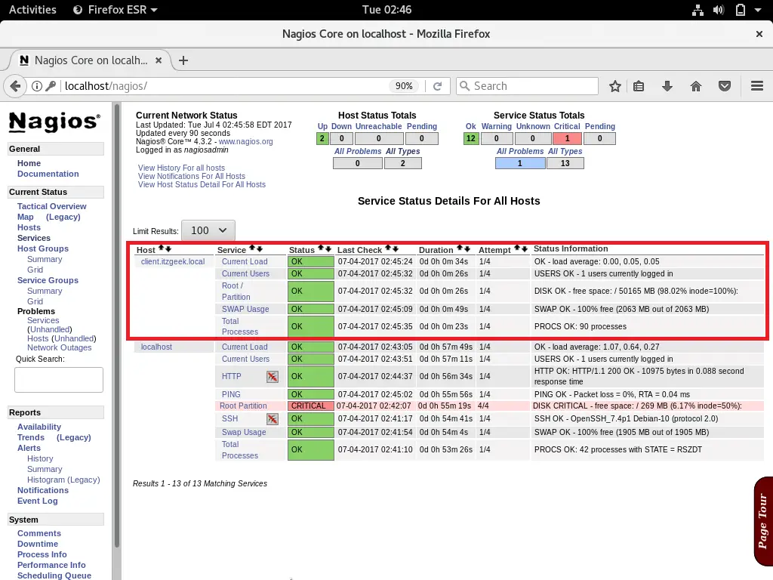
Task: Open Tactical Overview in the sidebar
Action: point(52,206)
